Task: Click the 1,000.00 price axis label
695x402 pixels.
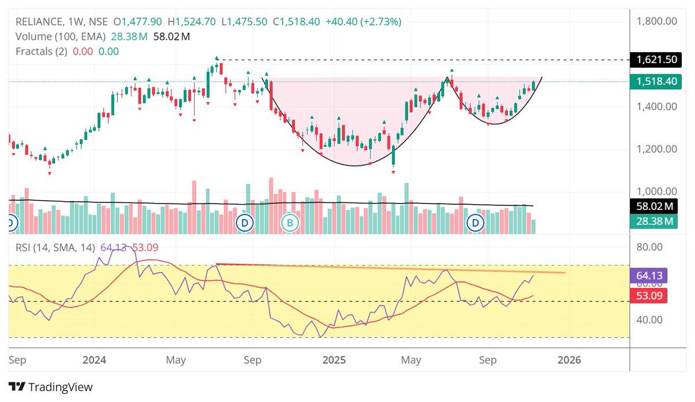Action: 657,191
